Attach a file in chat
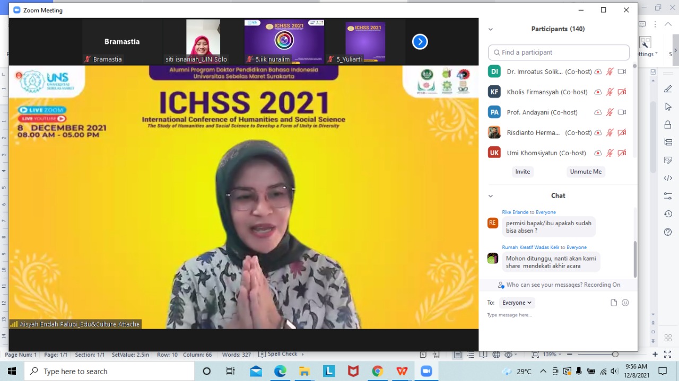679x381 pixels. (614, 303)
